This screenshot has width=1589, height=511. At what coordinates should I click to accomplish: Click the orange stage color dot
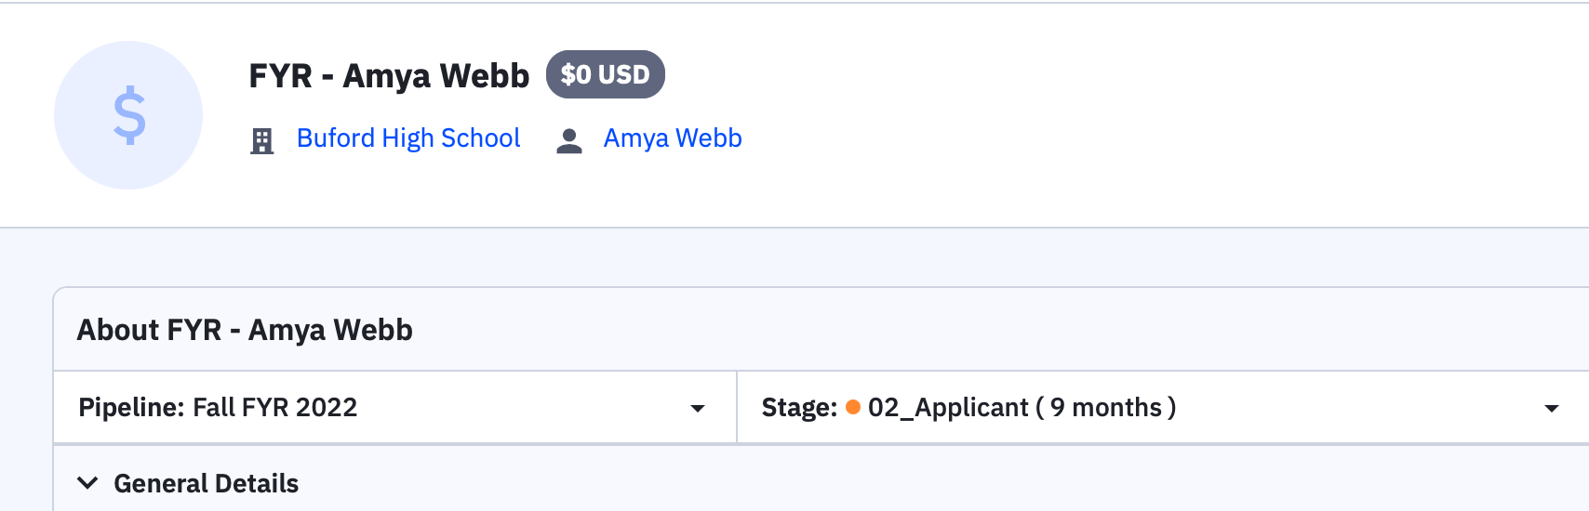[852, 407]
